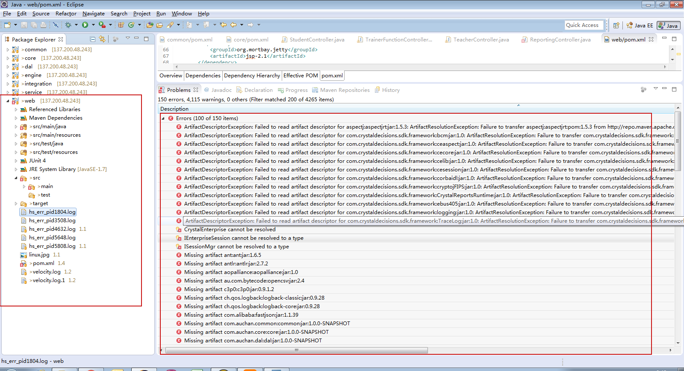Open the Navigate menu
The height and width of the screenshot is (371, 684).
tap(94, 14)
